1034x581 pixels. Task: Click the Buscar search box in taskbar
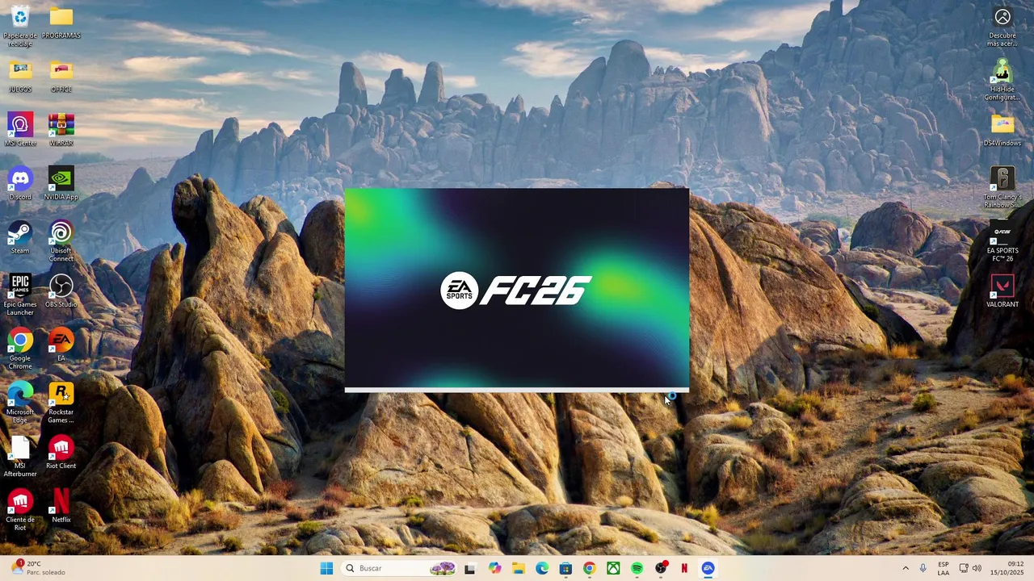(400, 568)
